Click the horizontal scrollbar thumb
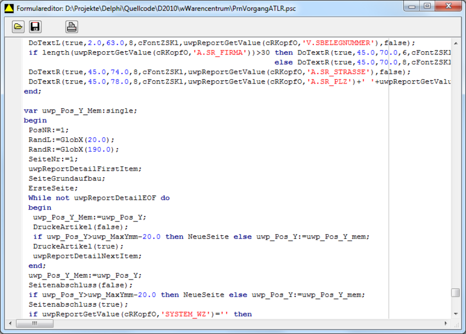Screen dimensions: 466x334 point(35,323)
